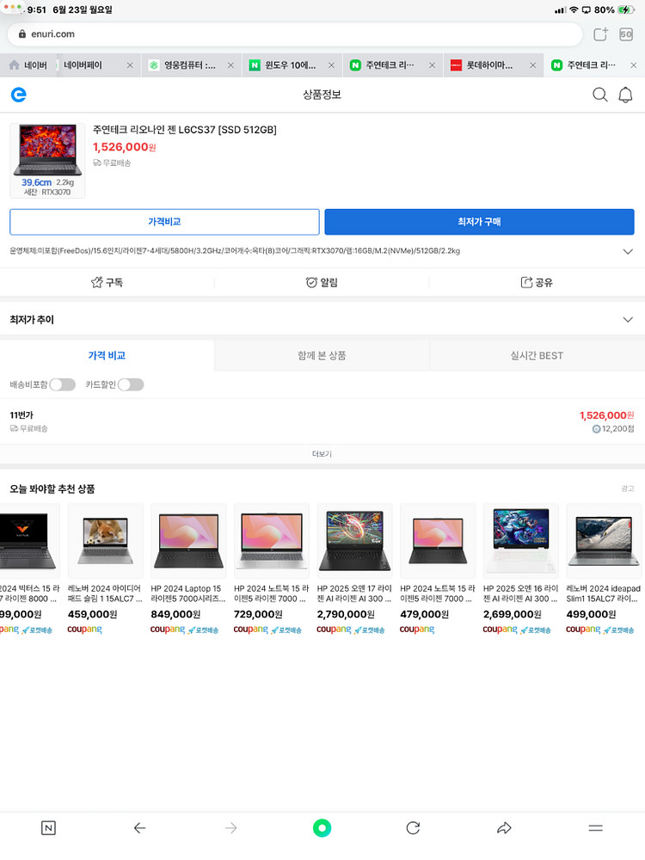The height and width of the screenshot is (860, 645).
Task: Open the HP 479,000원 laptop item
Action: (x=438, y=568)
